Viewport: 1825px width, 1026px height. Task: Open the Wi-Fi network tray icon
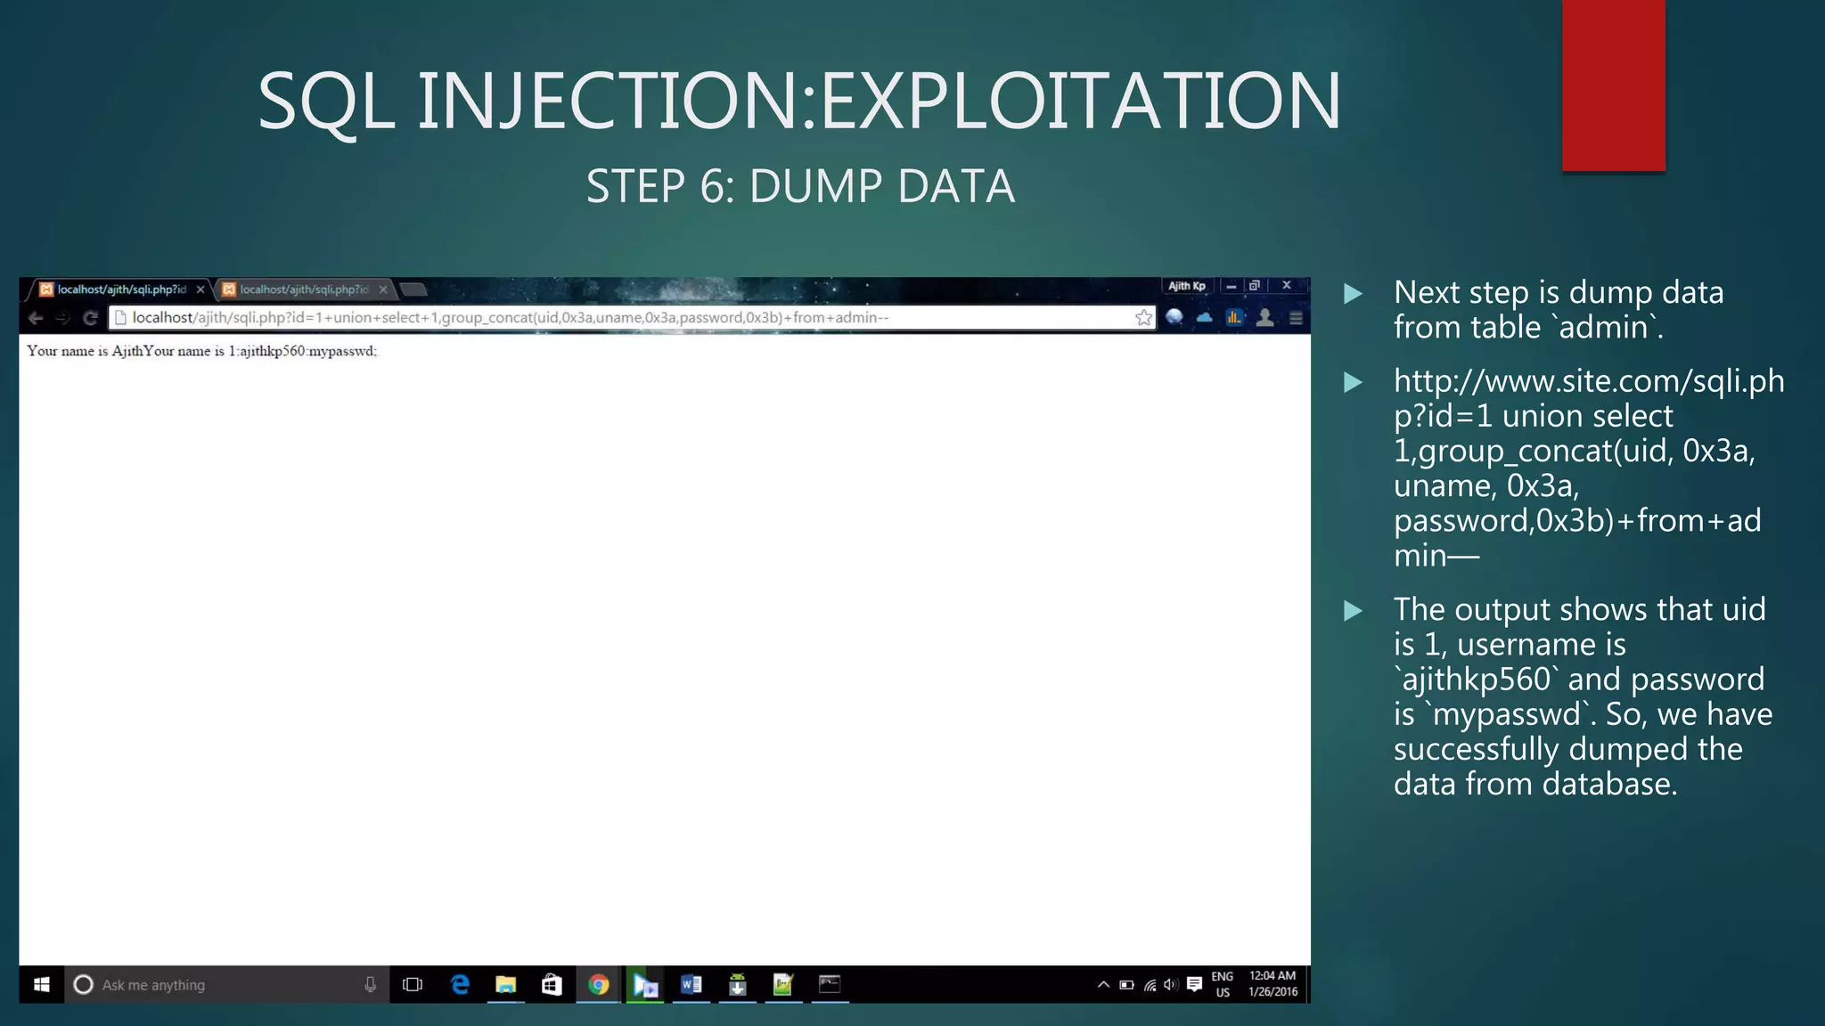coord(1150,984)
